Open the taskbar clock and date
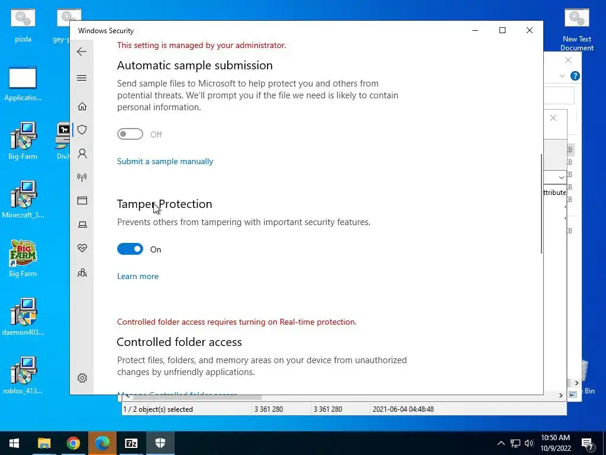Viewport: 606px width, 455px height. (x=555, y=443)
